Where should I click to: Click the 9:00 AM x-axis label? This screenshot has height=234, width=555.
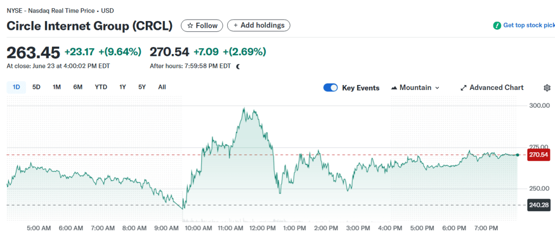[x=166, y=228]
